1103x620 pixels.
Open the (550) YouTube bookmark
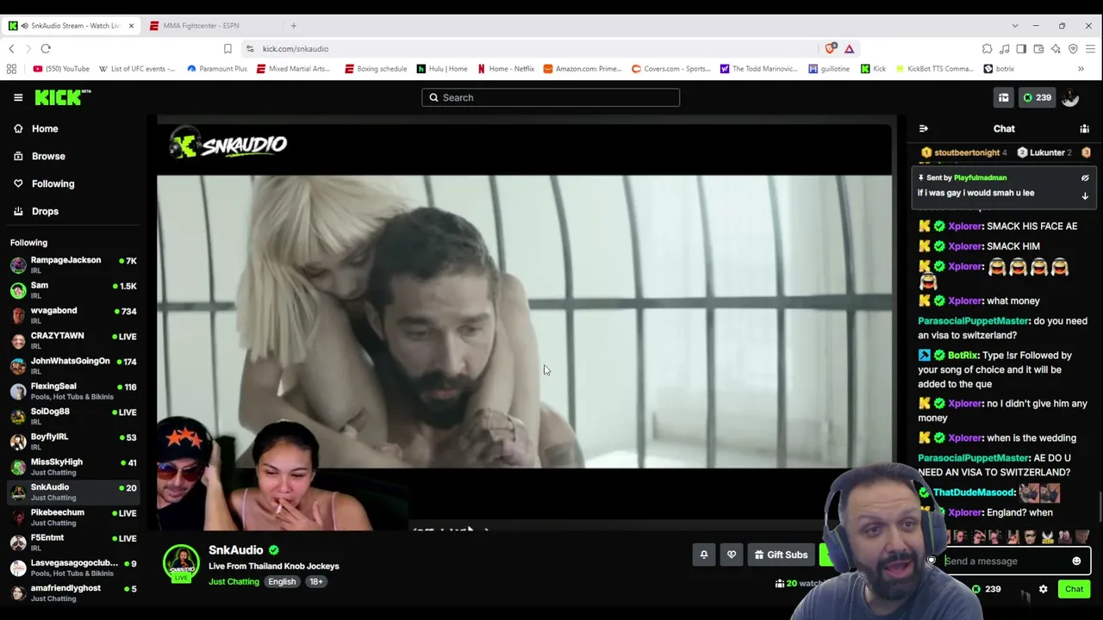61,69
